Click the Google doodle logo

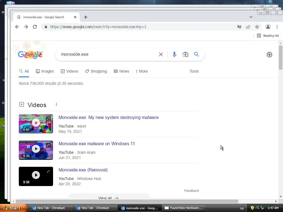(x=30, y=55)
